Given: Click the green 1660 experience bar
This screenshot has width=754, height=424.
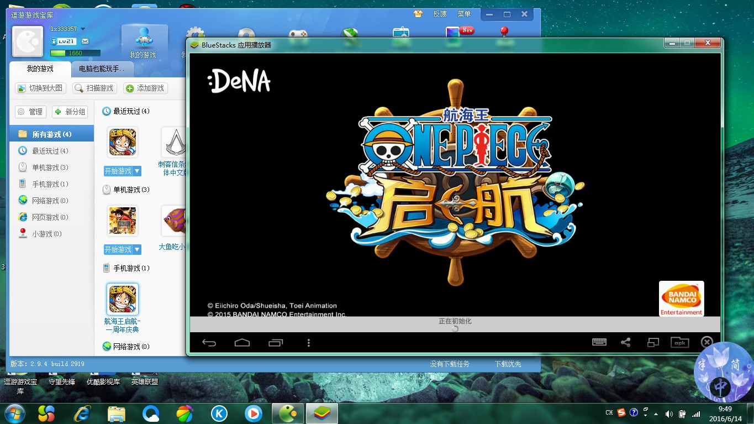Looking at the screenshot, I should pyautogui.click(x=75, y=53).
